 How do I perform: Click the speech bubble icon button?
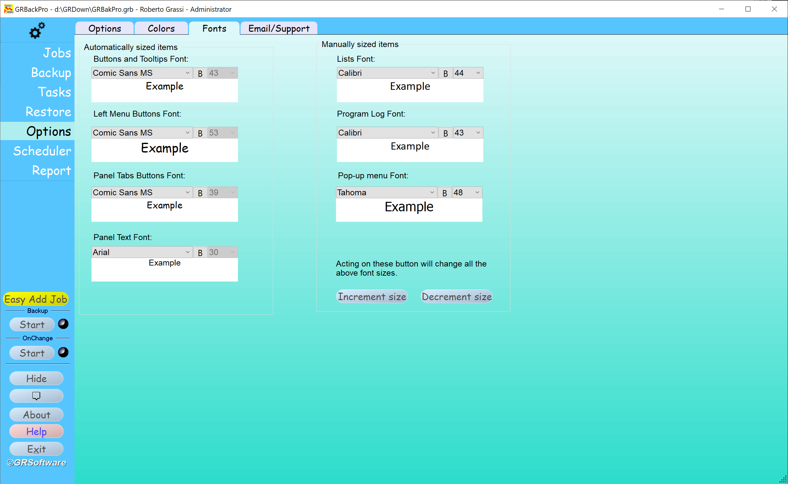click(36, 396)
